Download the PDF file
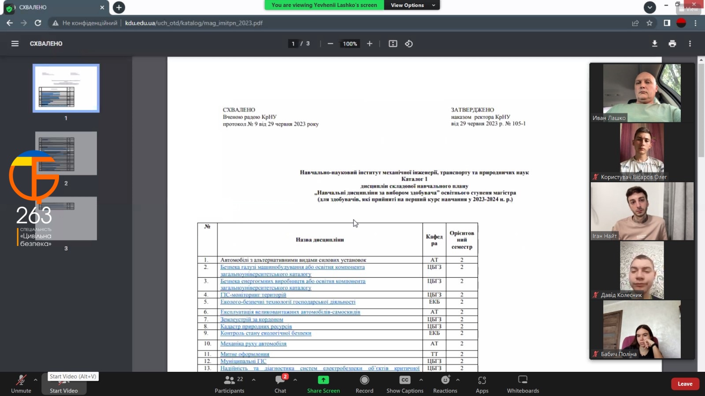Viewport: 705px width, 396px height. pos(655,44)
